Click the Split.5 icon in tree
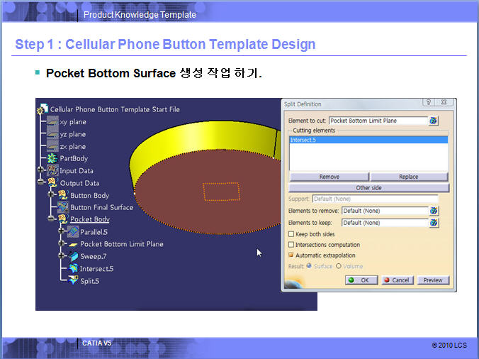 tap(73, 281)
